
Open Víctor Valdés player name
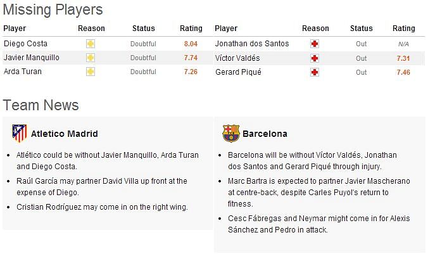(x=237, y=58)
